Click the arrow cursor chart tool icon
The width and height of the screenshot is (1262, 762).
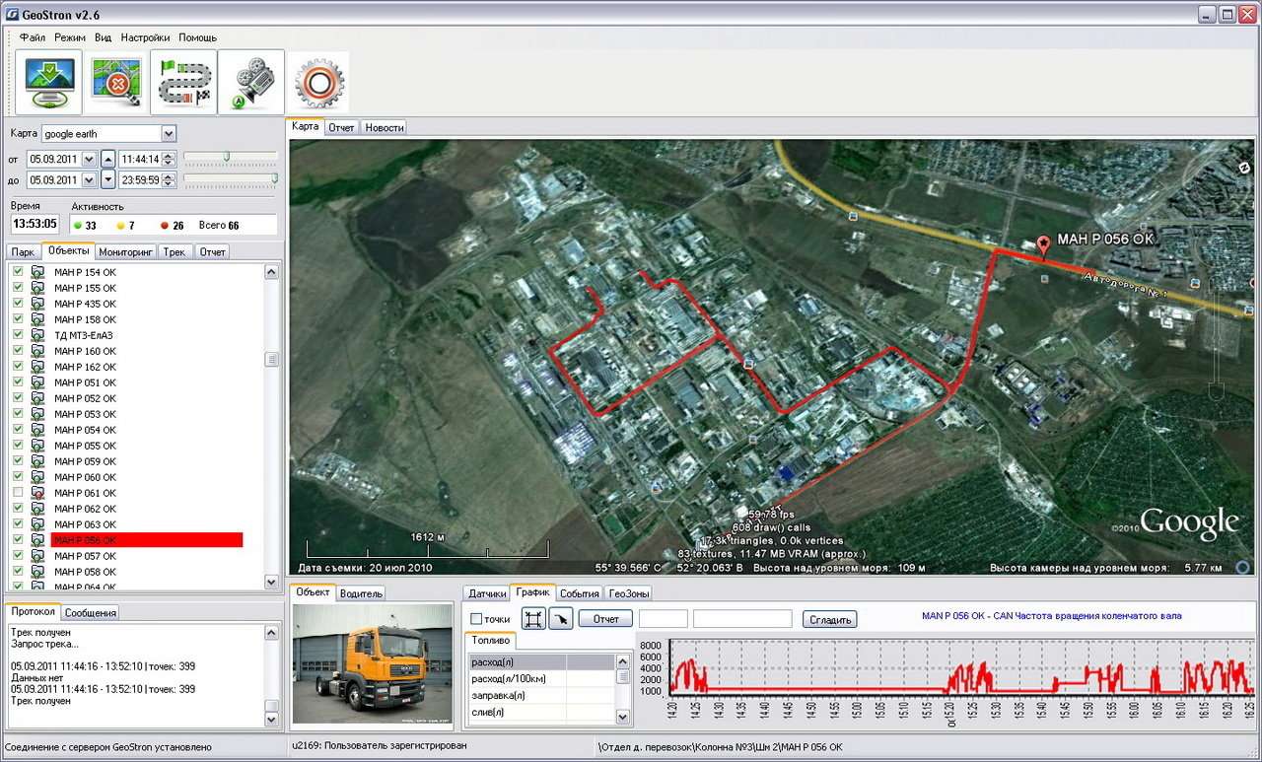560,619
